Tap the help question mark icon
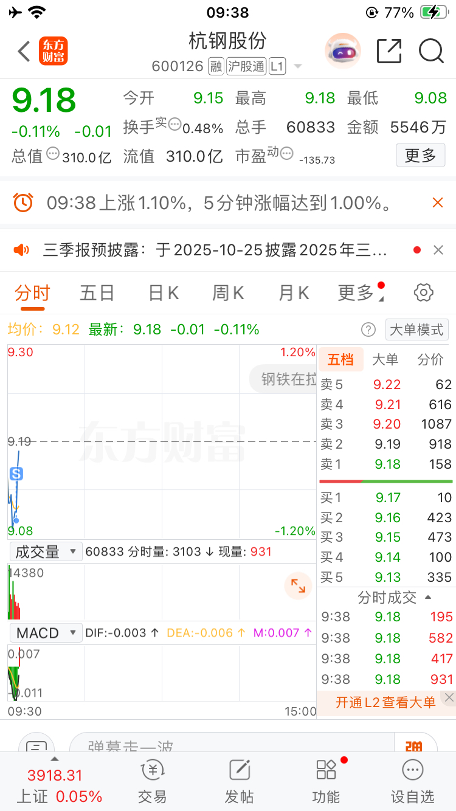Viewport: 456px width, 811px height. click(368, 330)
